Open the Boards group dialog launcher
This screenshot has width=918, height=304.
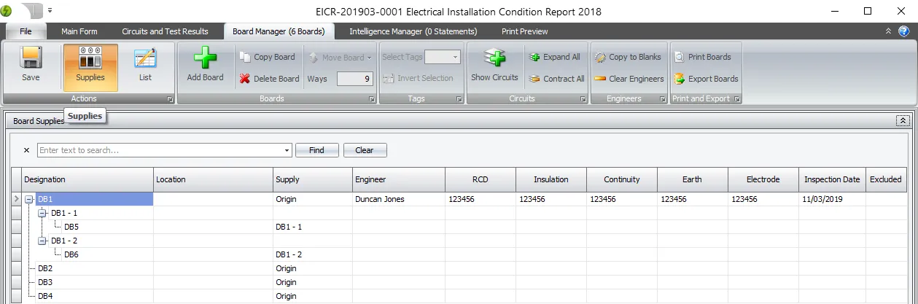pyautogui.click(x=371, y=98)
